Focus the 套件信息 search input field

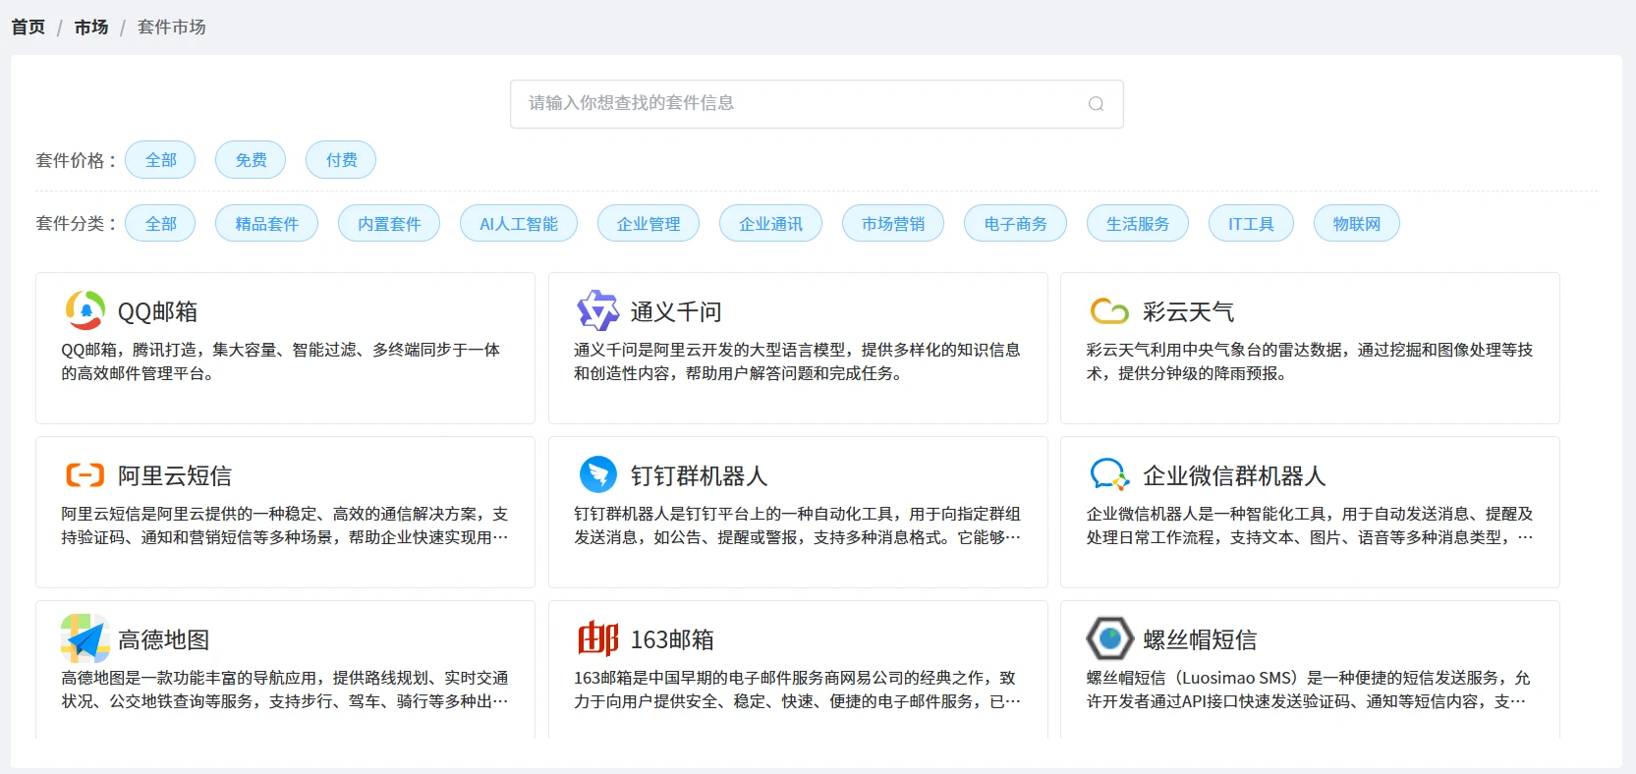[817, 104]
